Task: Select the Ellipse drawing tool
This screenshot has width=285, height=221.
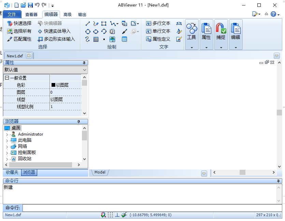Action: 96,31
